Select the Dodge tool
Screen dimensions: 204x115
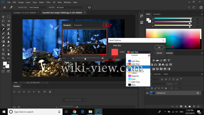(3, 46)
